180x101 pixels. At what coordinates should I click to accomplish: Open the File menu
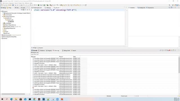1,3
